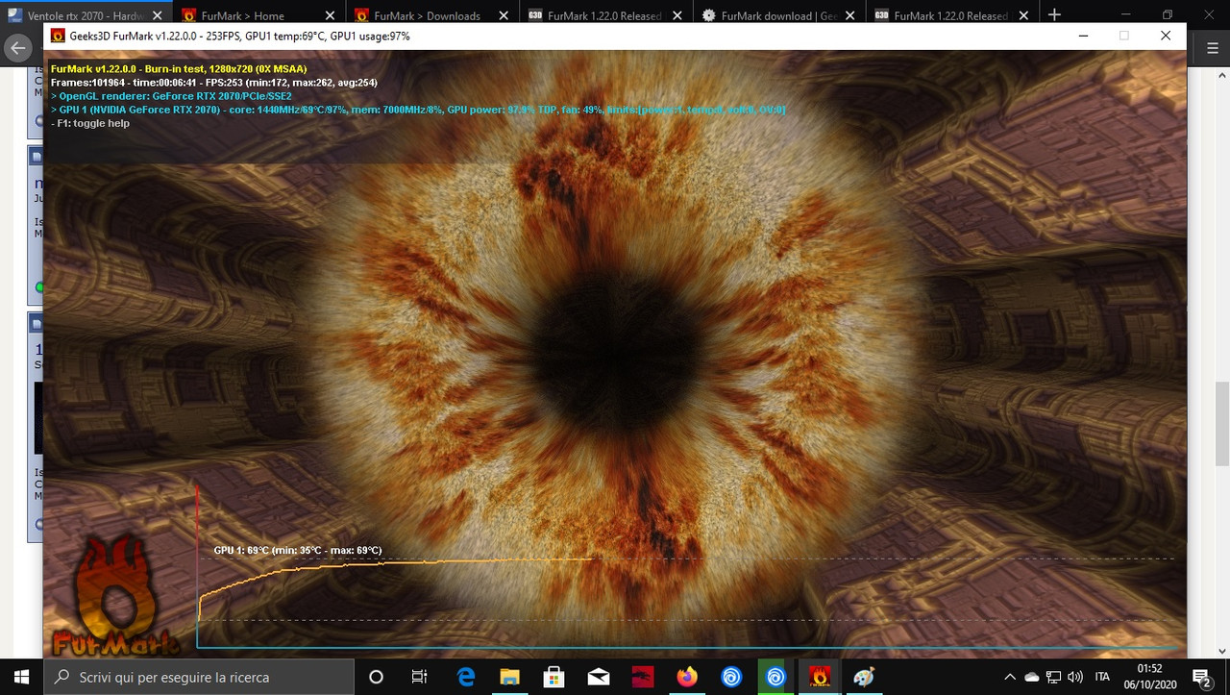Show hidden tray icons chevron
Viewport: 1230px width, 695px height.
[x=1009, y=677]
